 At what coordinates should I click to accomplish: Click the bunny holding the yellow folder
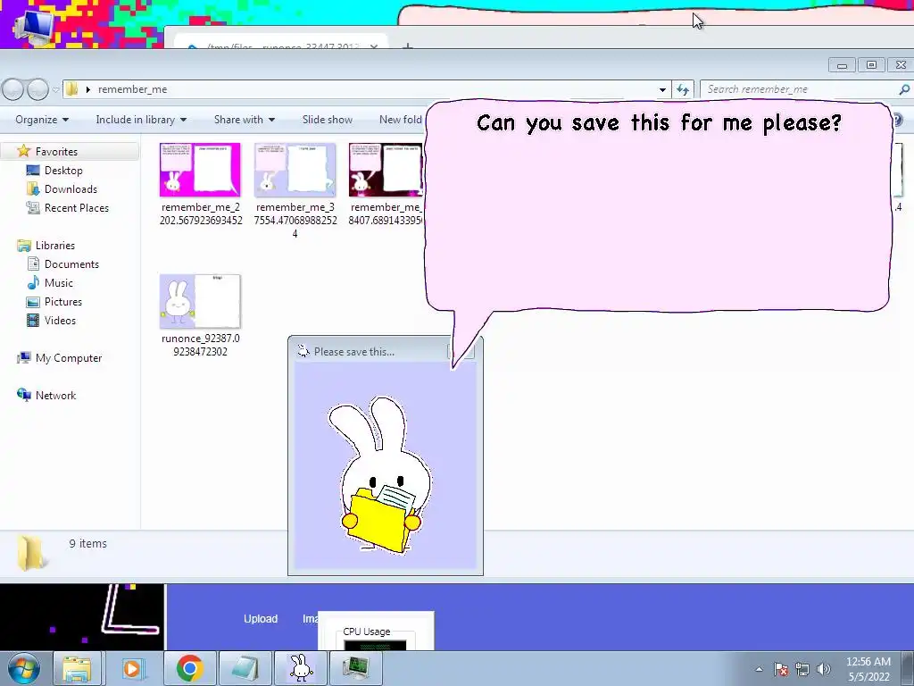(381, 475)
